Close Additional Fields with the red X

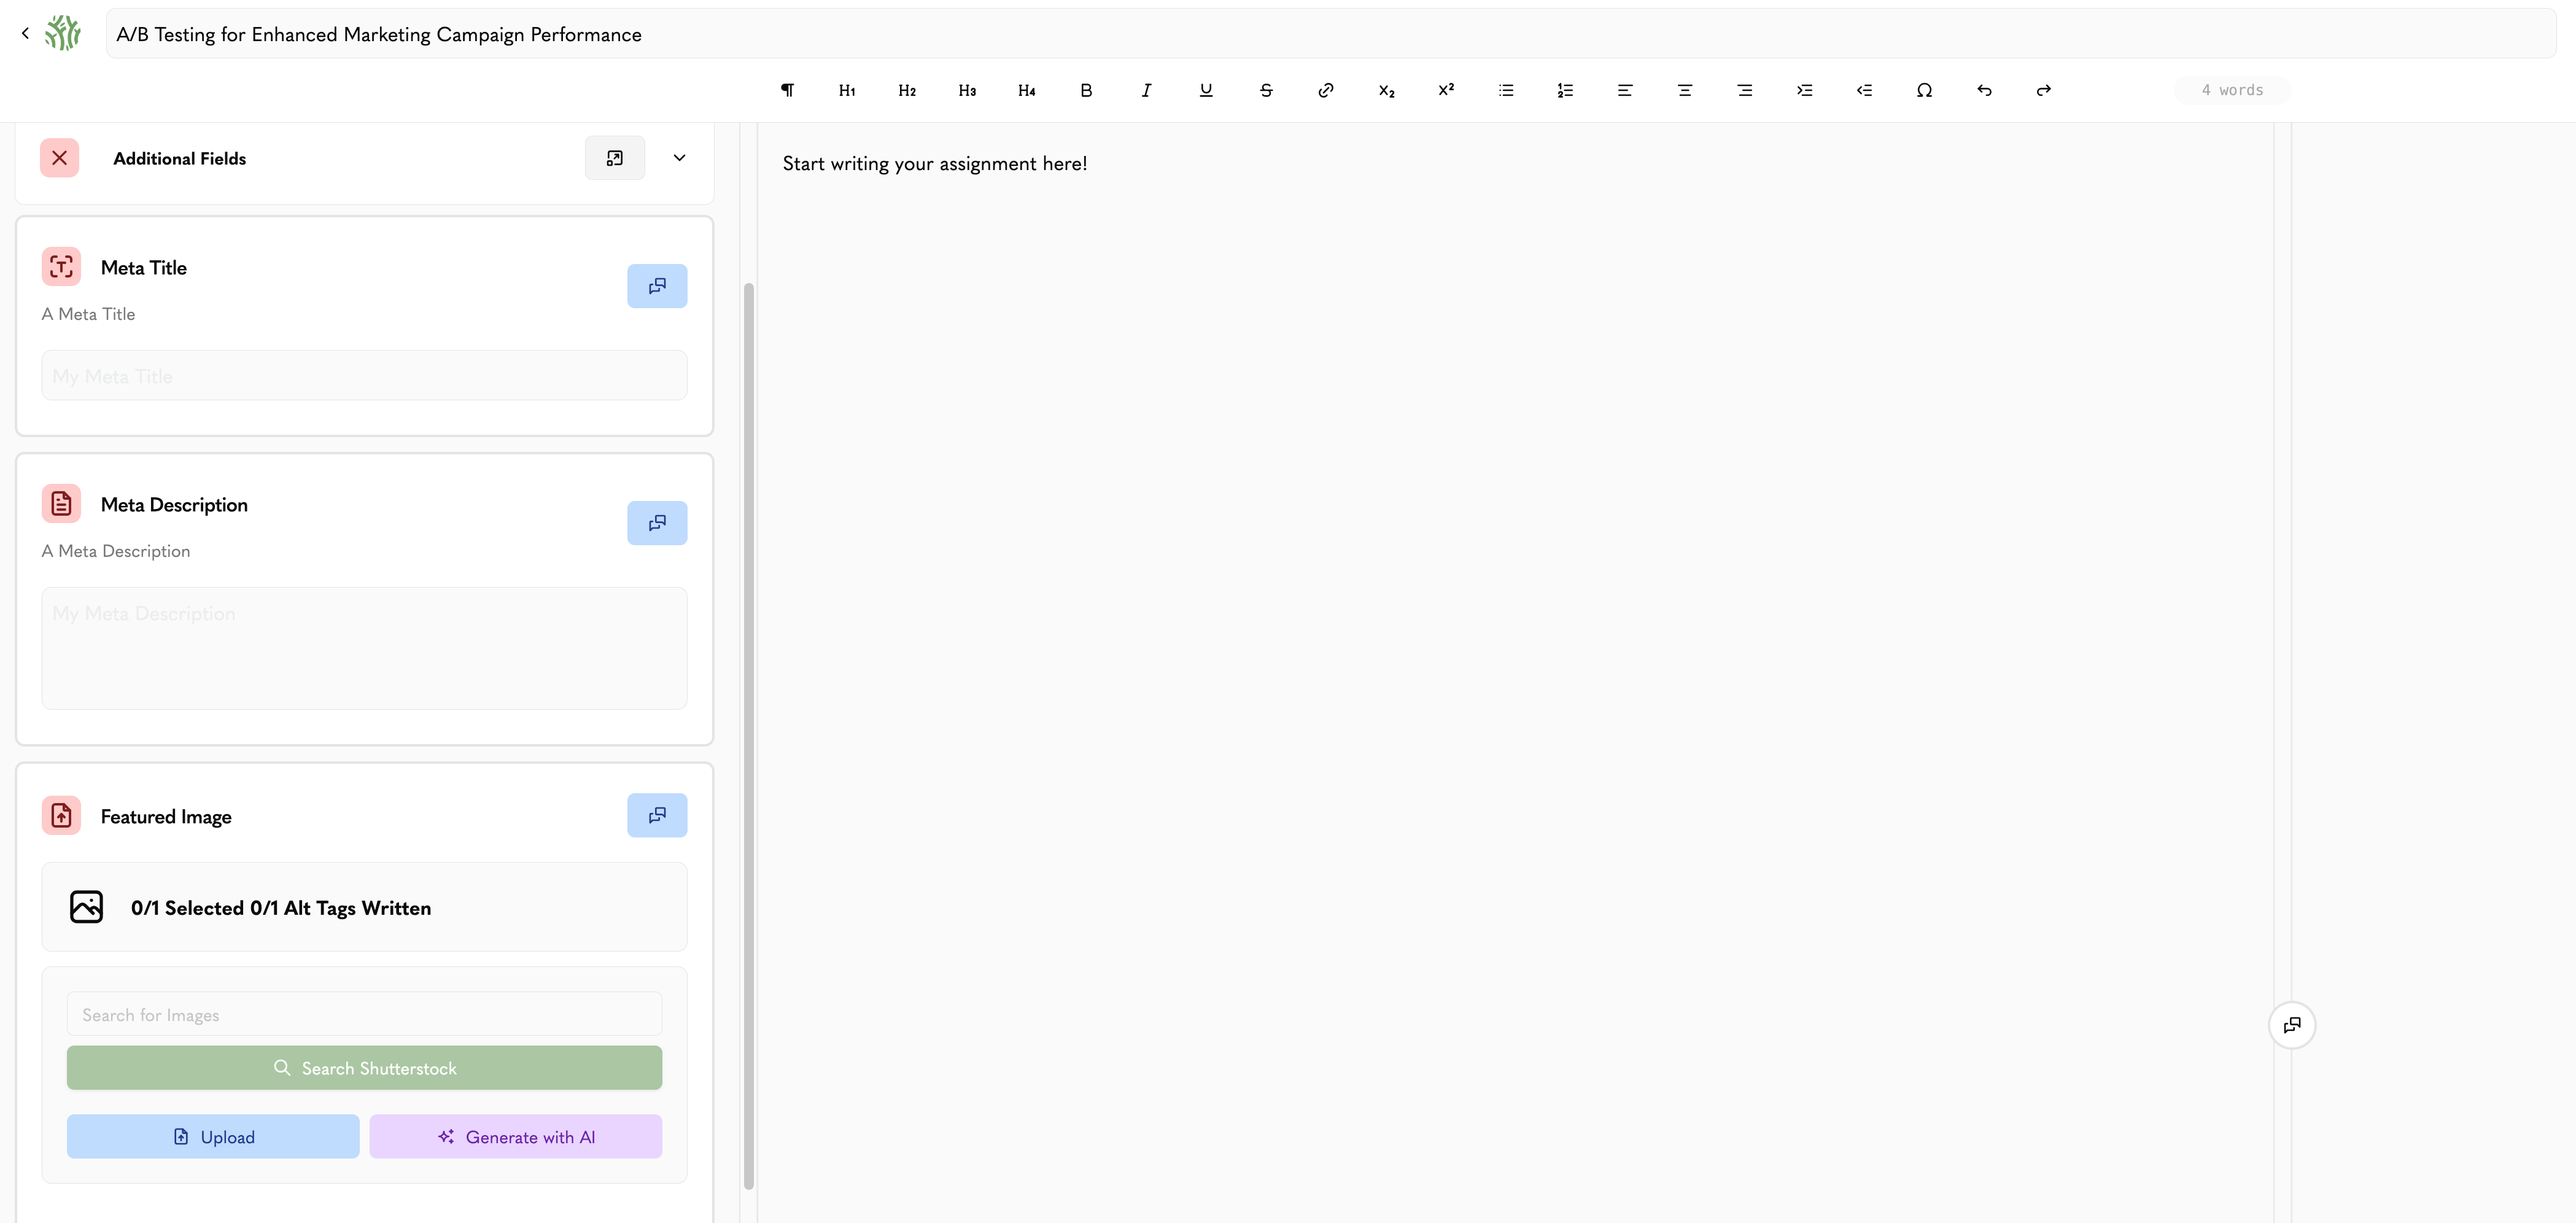(60, 158)
